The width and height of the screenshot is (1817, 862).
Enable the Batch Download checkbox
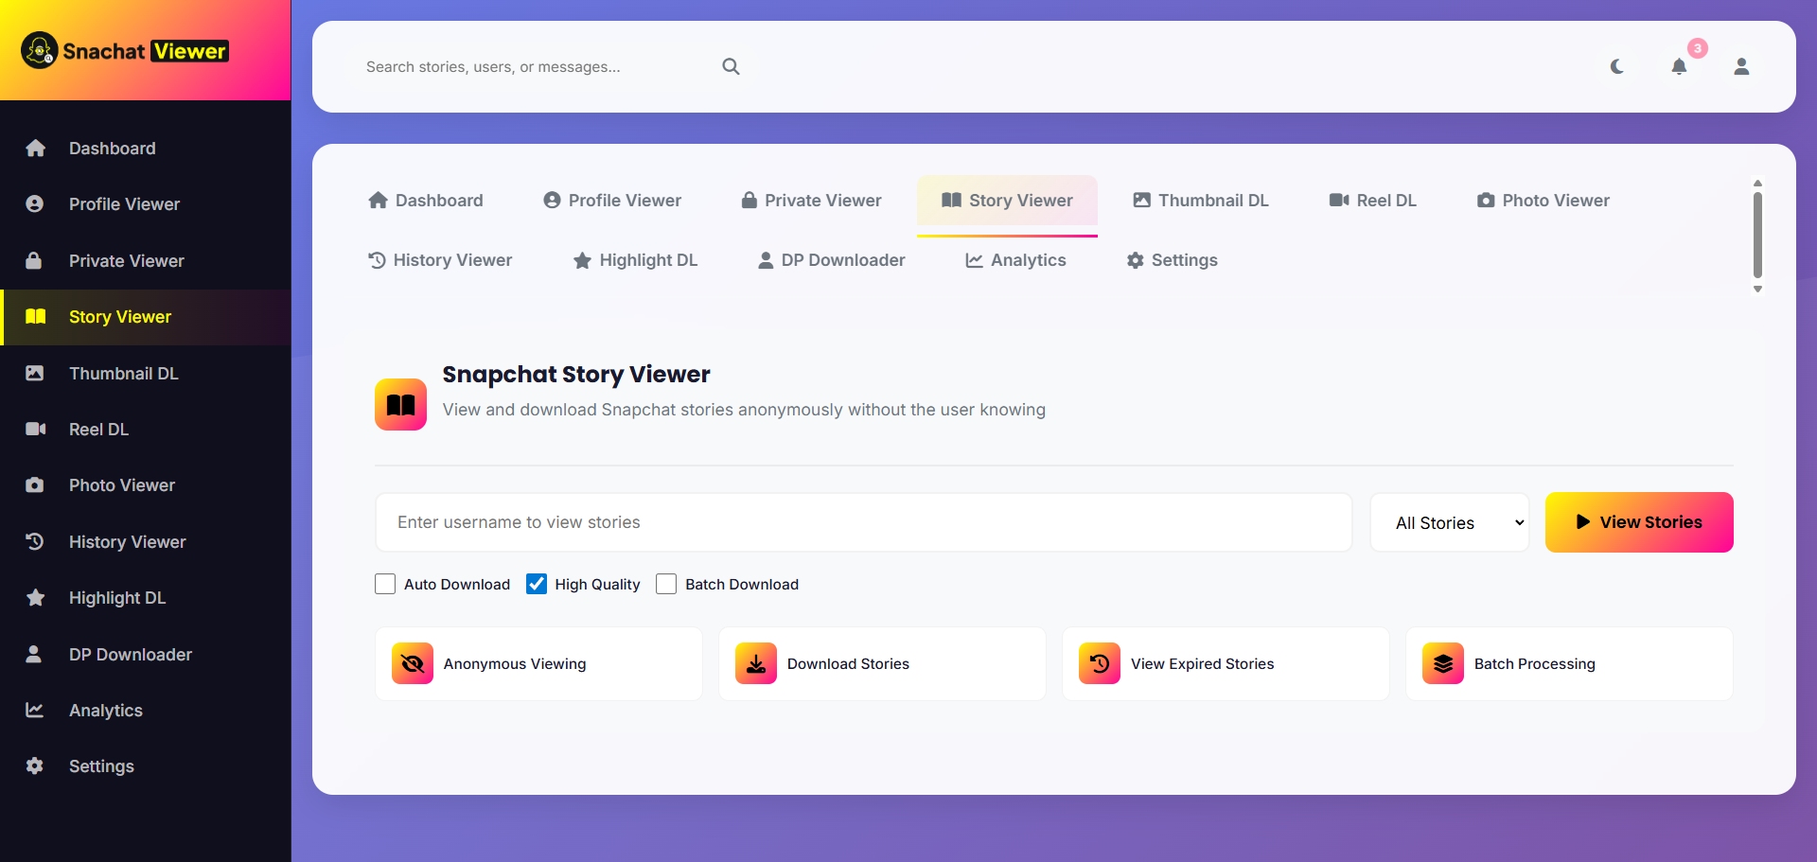666,584
